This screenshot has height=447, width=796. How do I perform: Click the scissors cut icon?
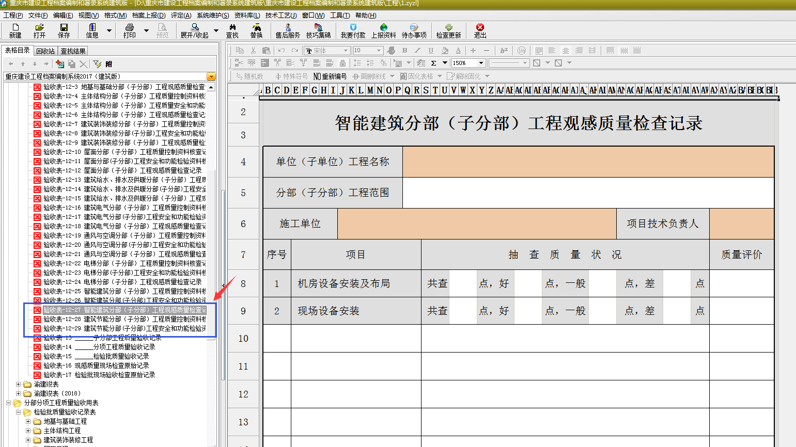253,51
